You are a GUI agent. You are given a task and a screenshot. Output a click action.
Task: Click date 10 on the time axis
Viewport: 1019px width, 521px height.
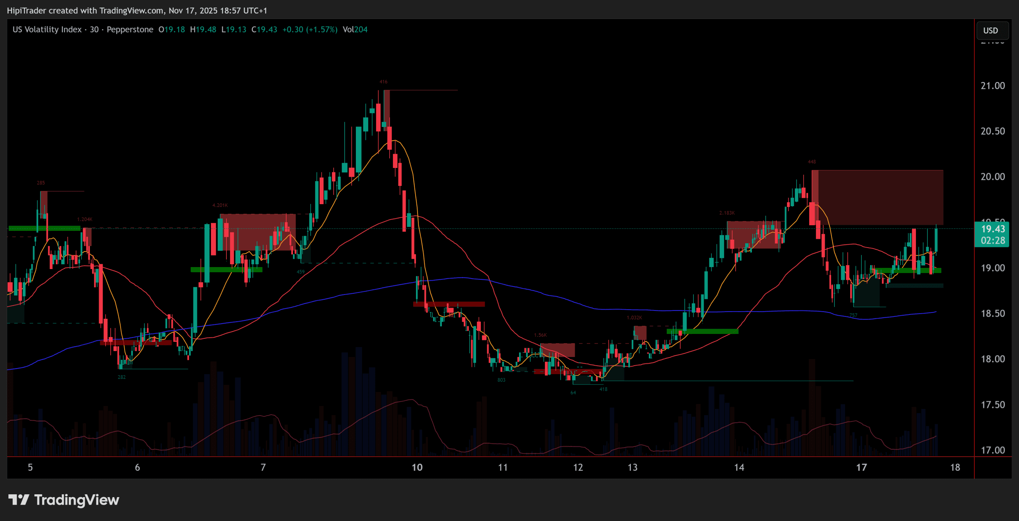click(x=417, y=467)
